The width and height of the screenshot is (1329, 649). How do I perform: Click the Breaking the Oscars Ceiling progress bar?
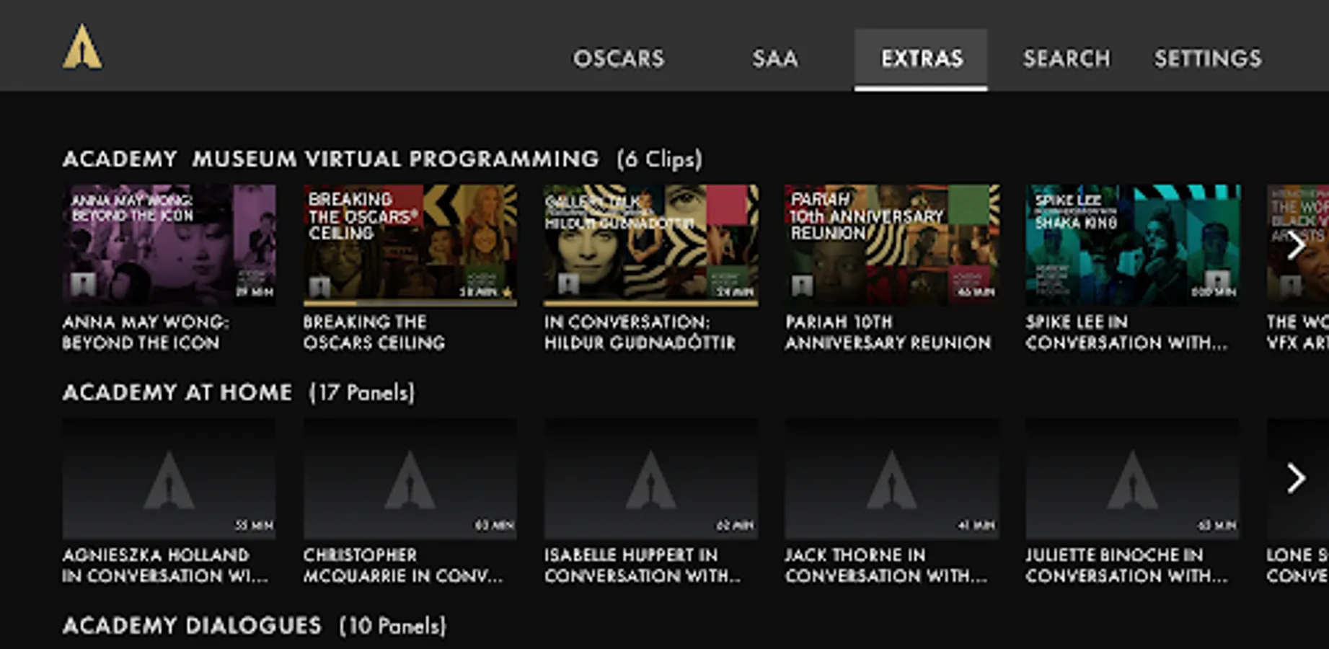[410, 304]
